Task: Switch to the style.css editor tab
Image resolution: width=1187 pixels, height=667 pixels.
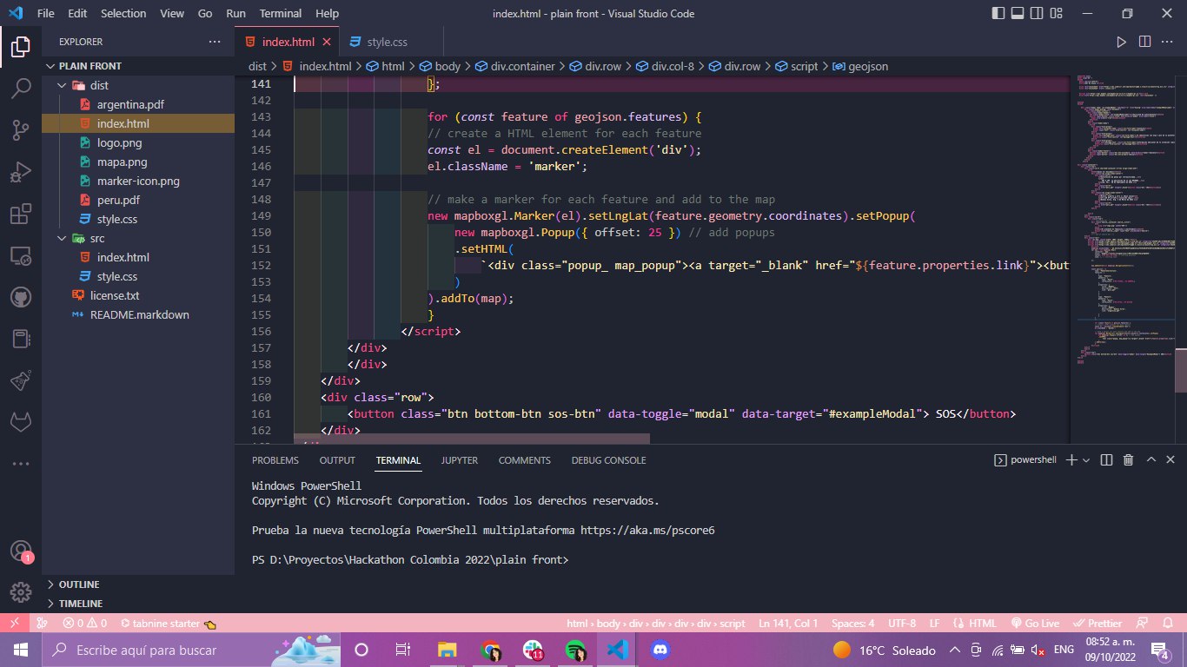Action: click(387, 42)
